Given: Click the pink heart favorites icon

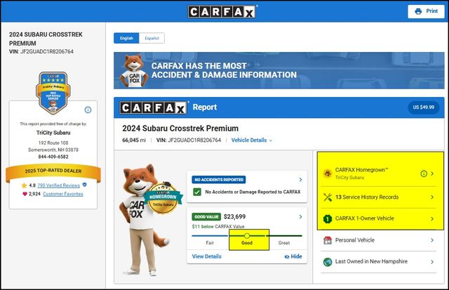Looking at the screenshot, I should tap(25, 194).
